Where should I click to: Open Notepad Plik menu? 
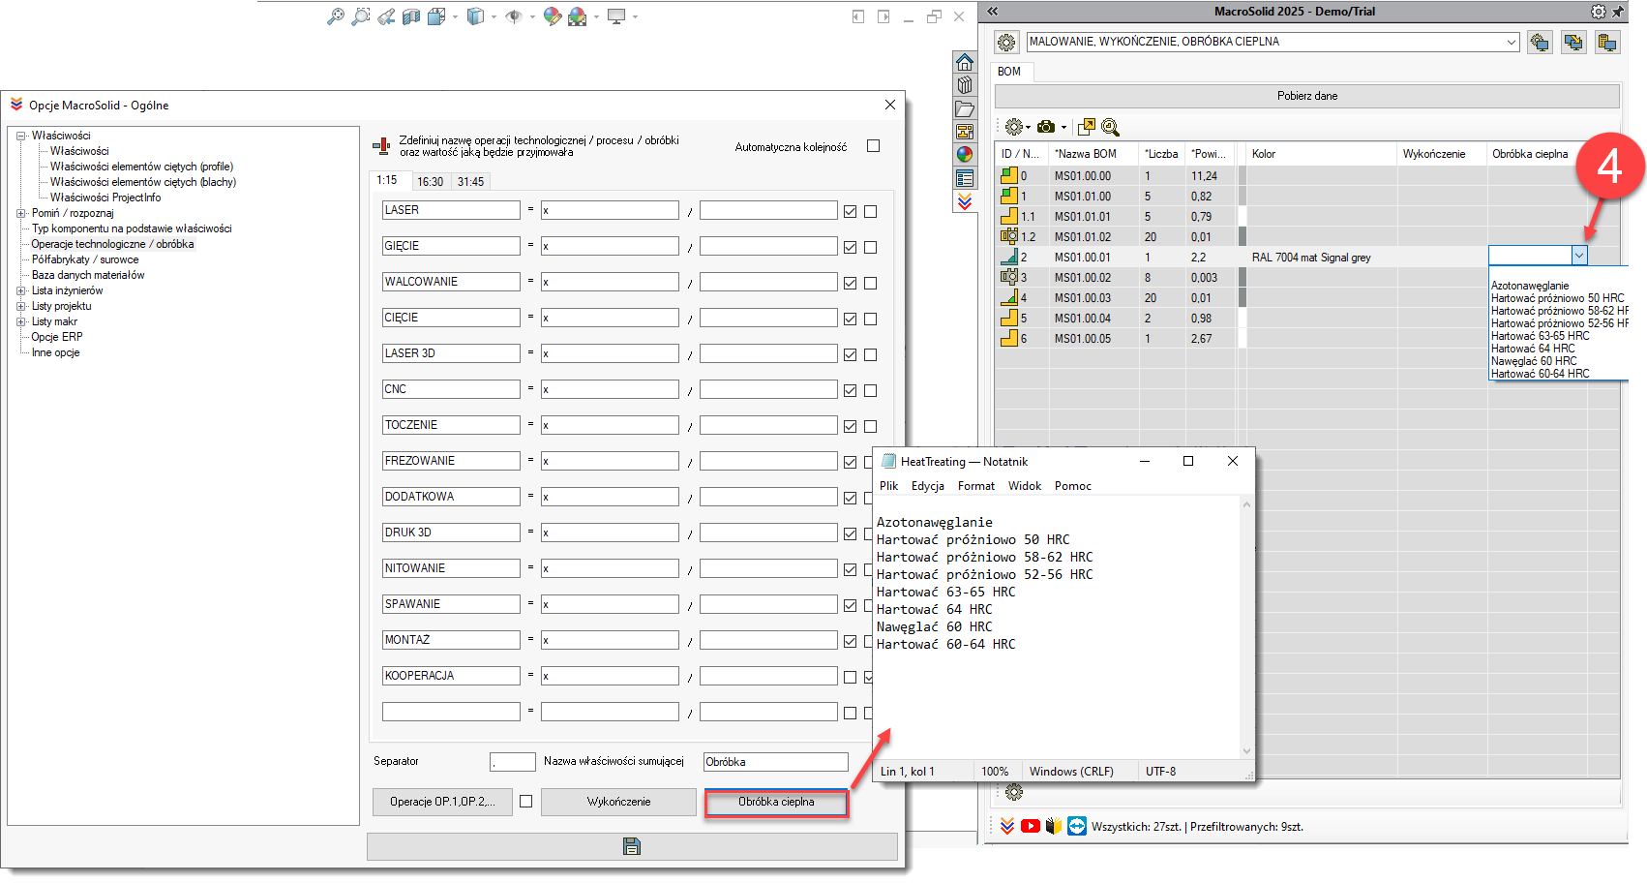point(889,486)
